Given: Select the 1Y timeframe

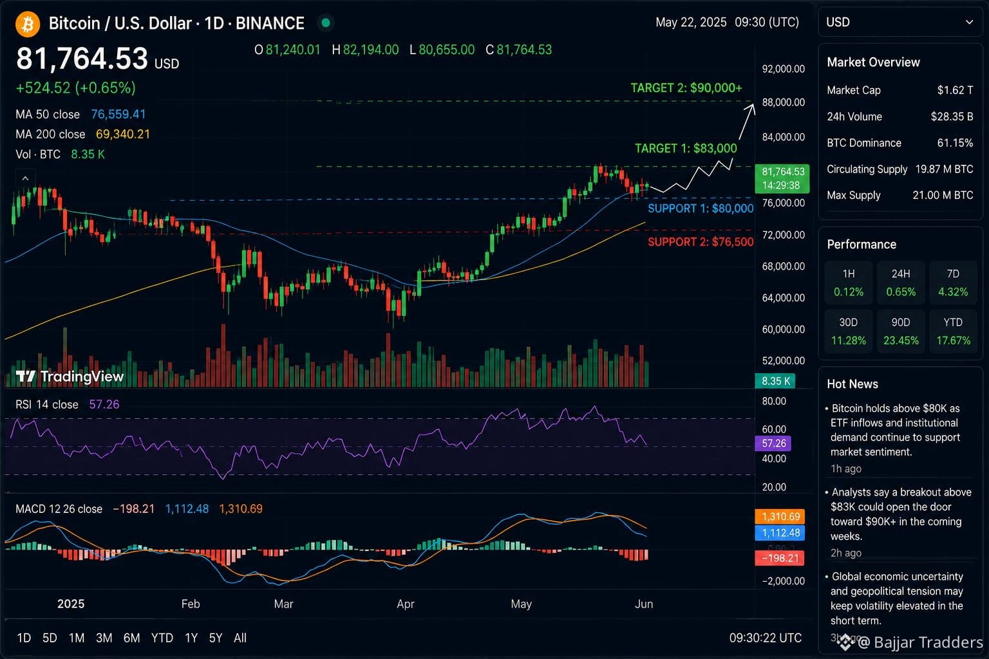Looking at the screenshot, I should 191,638.
